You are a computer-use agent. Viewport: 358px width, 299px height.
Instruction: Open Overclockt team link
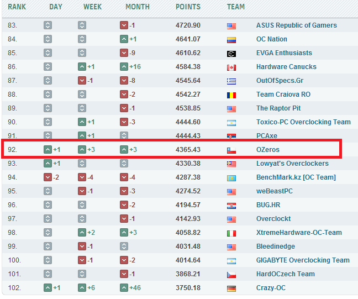[x=273, y=219]
